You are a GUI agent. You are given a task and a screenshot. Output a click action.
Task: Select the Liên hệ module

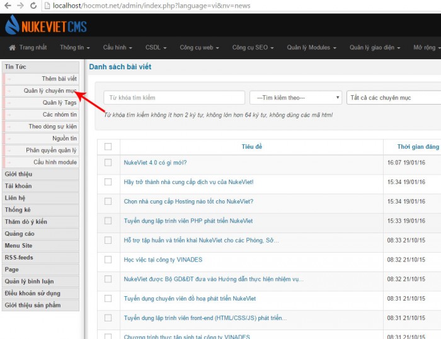tap(41, 198)
